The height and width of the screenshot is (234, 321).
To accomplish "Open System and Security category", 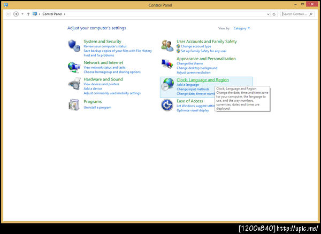I will click(102, 42).
